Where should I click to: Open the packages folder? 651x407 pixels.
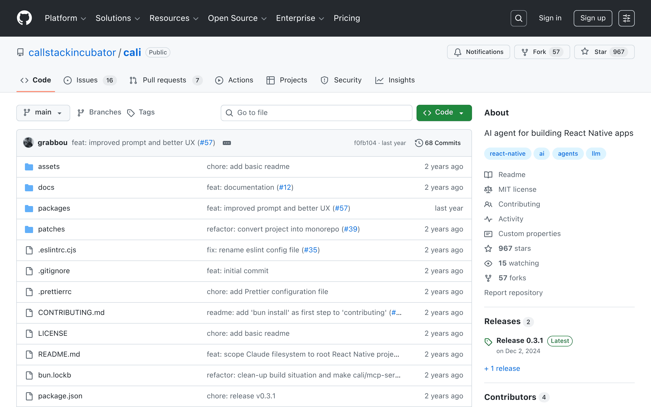coord(54,208)
